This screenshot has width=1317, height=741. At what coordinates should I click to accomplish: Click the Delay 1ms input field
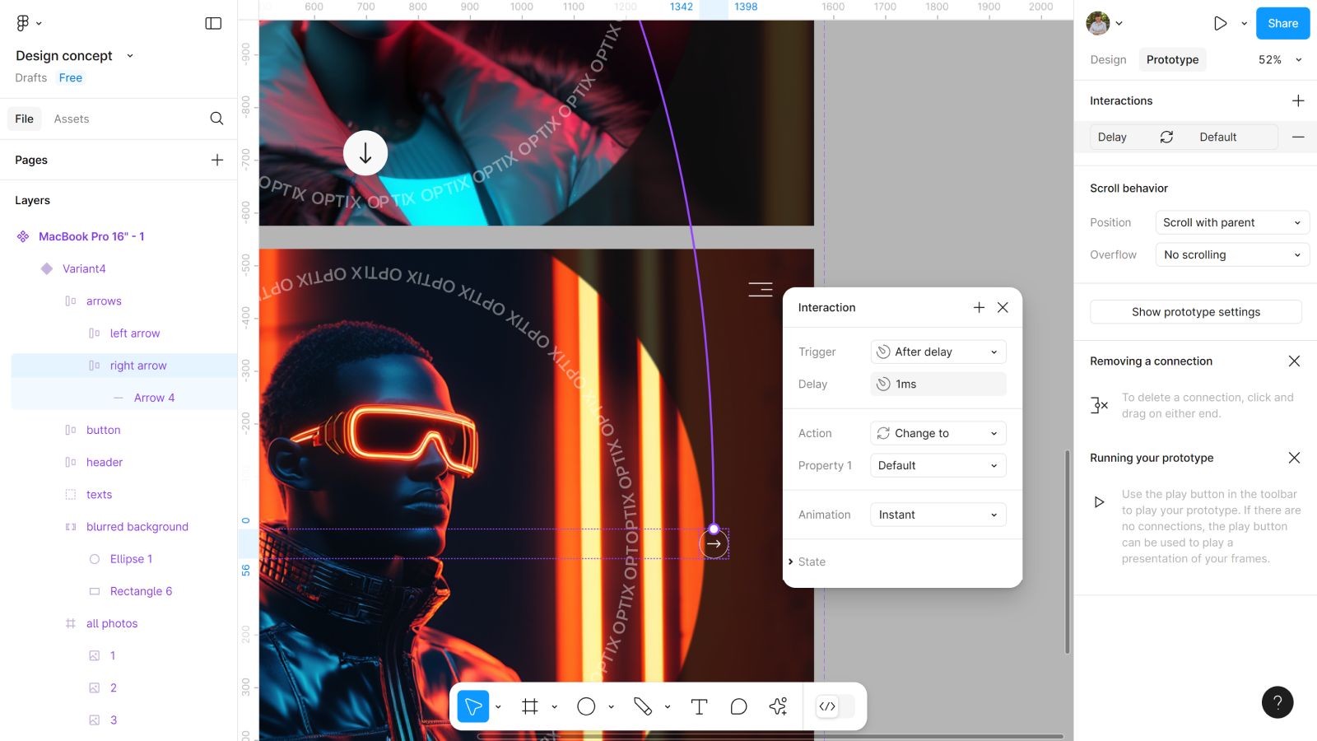tap(938, 384)
